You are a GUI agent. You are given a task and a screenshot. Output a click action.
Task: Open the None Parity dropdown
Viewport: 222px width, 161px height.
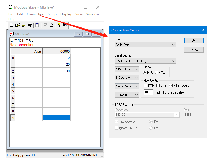pyautogui.click(x=127, y=86)
